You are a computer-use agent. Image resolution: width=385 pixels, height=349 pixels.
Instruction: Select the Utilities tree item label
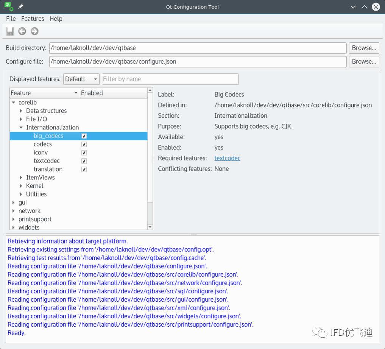tap(36, 194)
